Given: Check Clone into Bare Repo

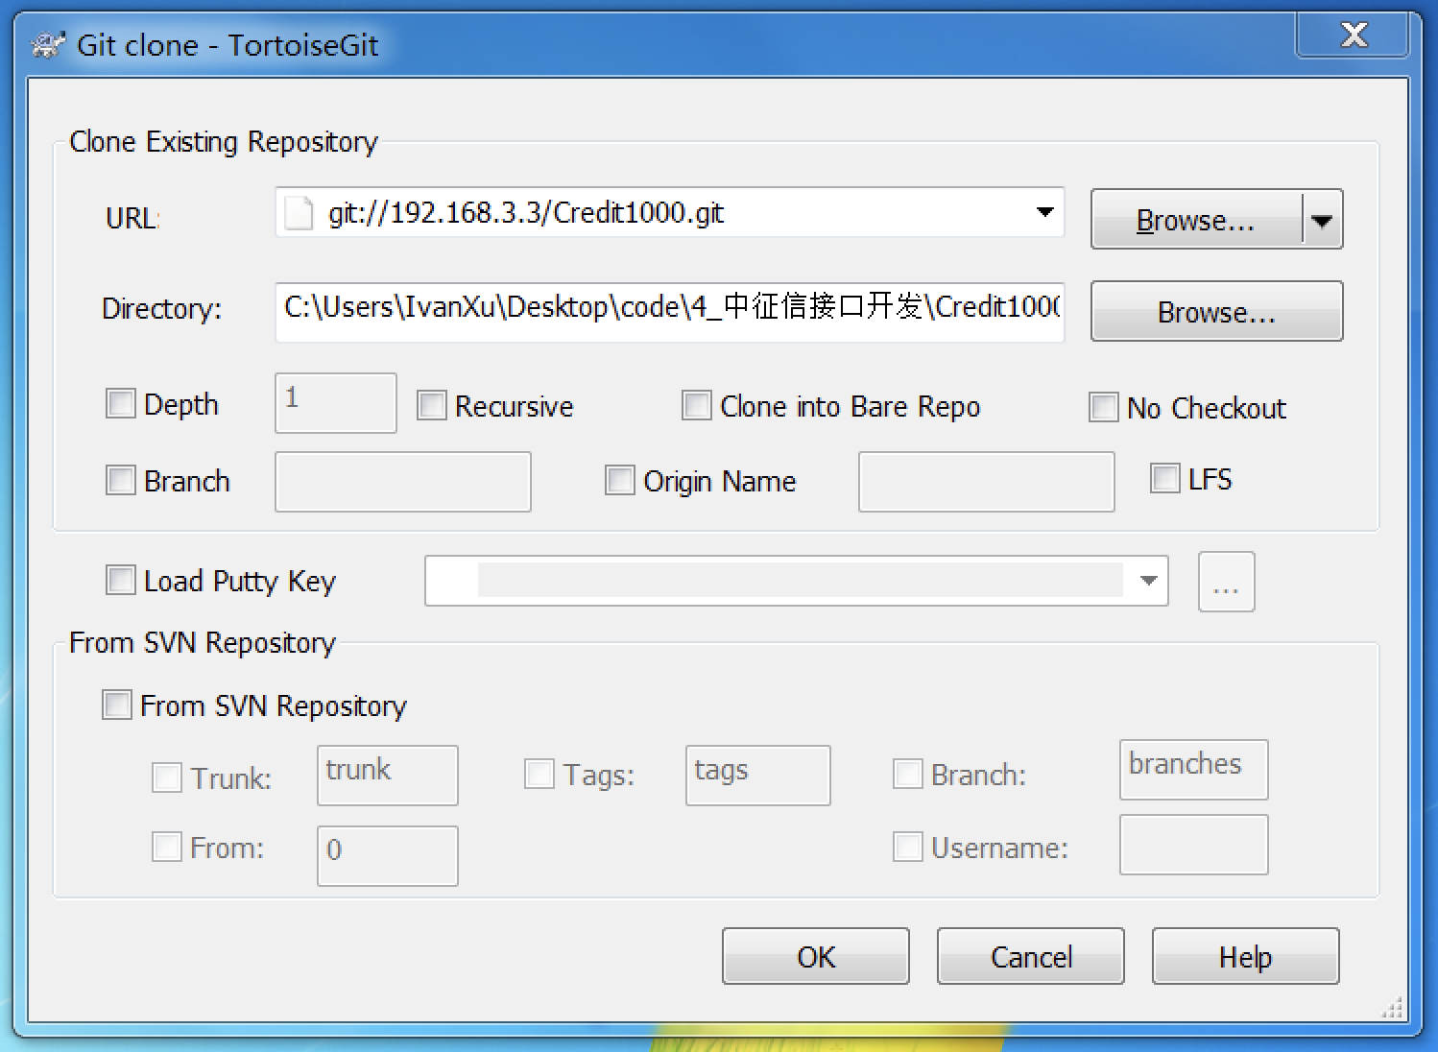Looking at the screenshot, I should pyautogui.click(x=697, y=405).
